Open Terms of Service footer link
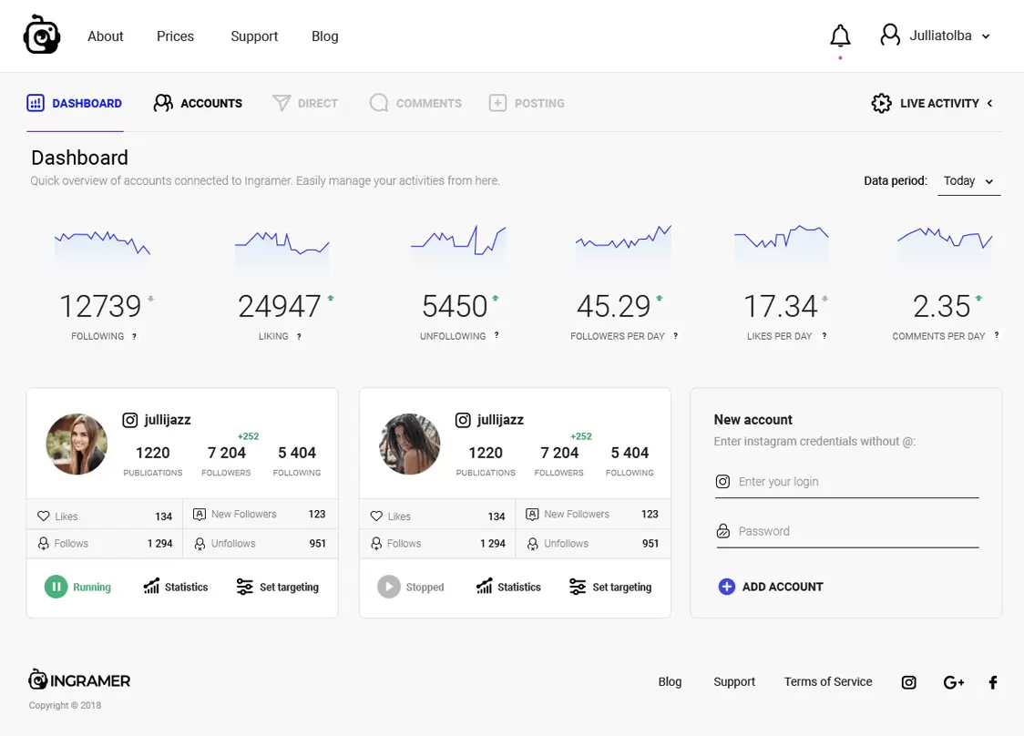Viewport: 1024px width, 736px height. pos(828,681)
